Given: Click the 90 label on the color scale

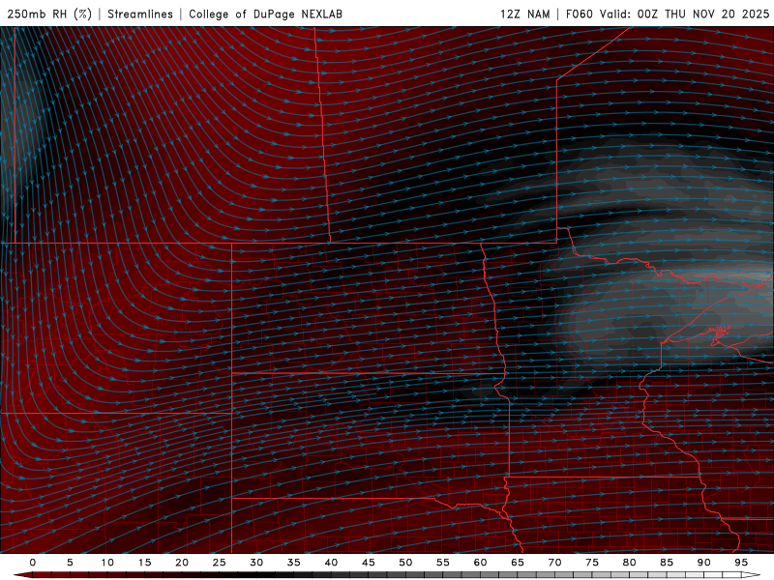Looking at the screenshot, I should 704,563.
